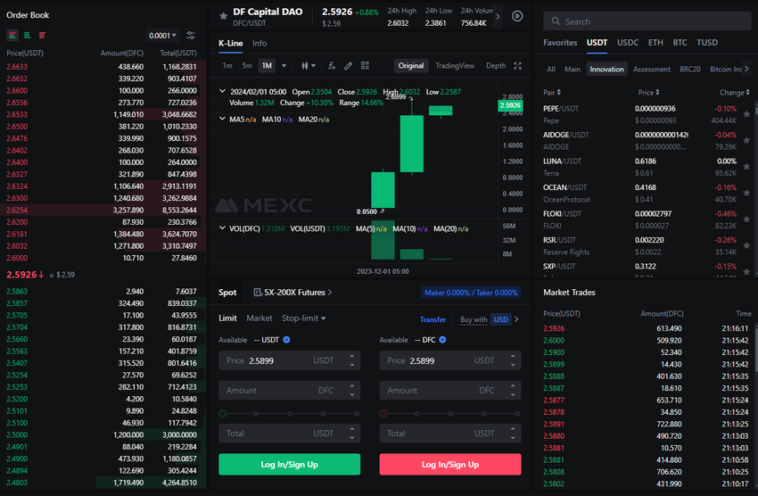Image resolution: width=758 pixels, height=496 pixels.
Task: Star the PEPE/USDT pair
Action: [746, 114]
